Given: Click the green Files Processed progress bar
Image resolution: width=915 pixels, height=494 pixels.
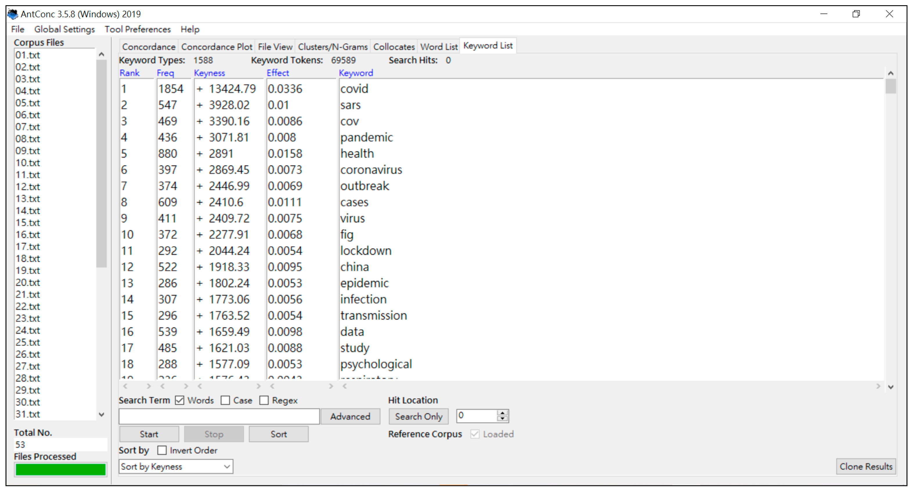Looking at the screenshot, I should click(60, 470).
